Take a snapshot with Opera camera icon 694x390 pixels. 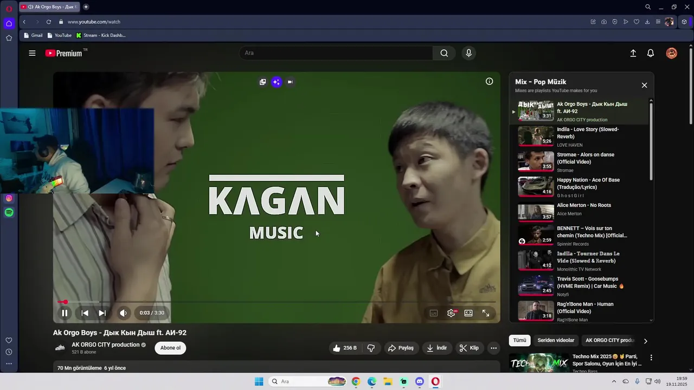coord(603,22)
